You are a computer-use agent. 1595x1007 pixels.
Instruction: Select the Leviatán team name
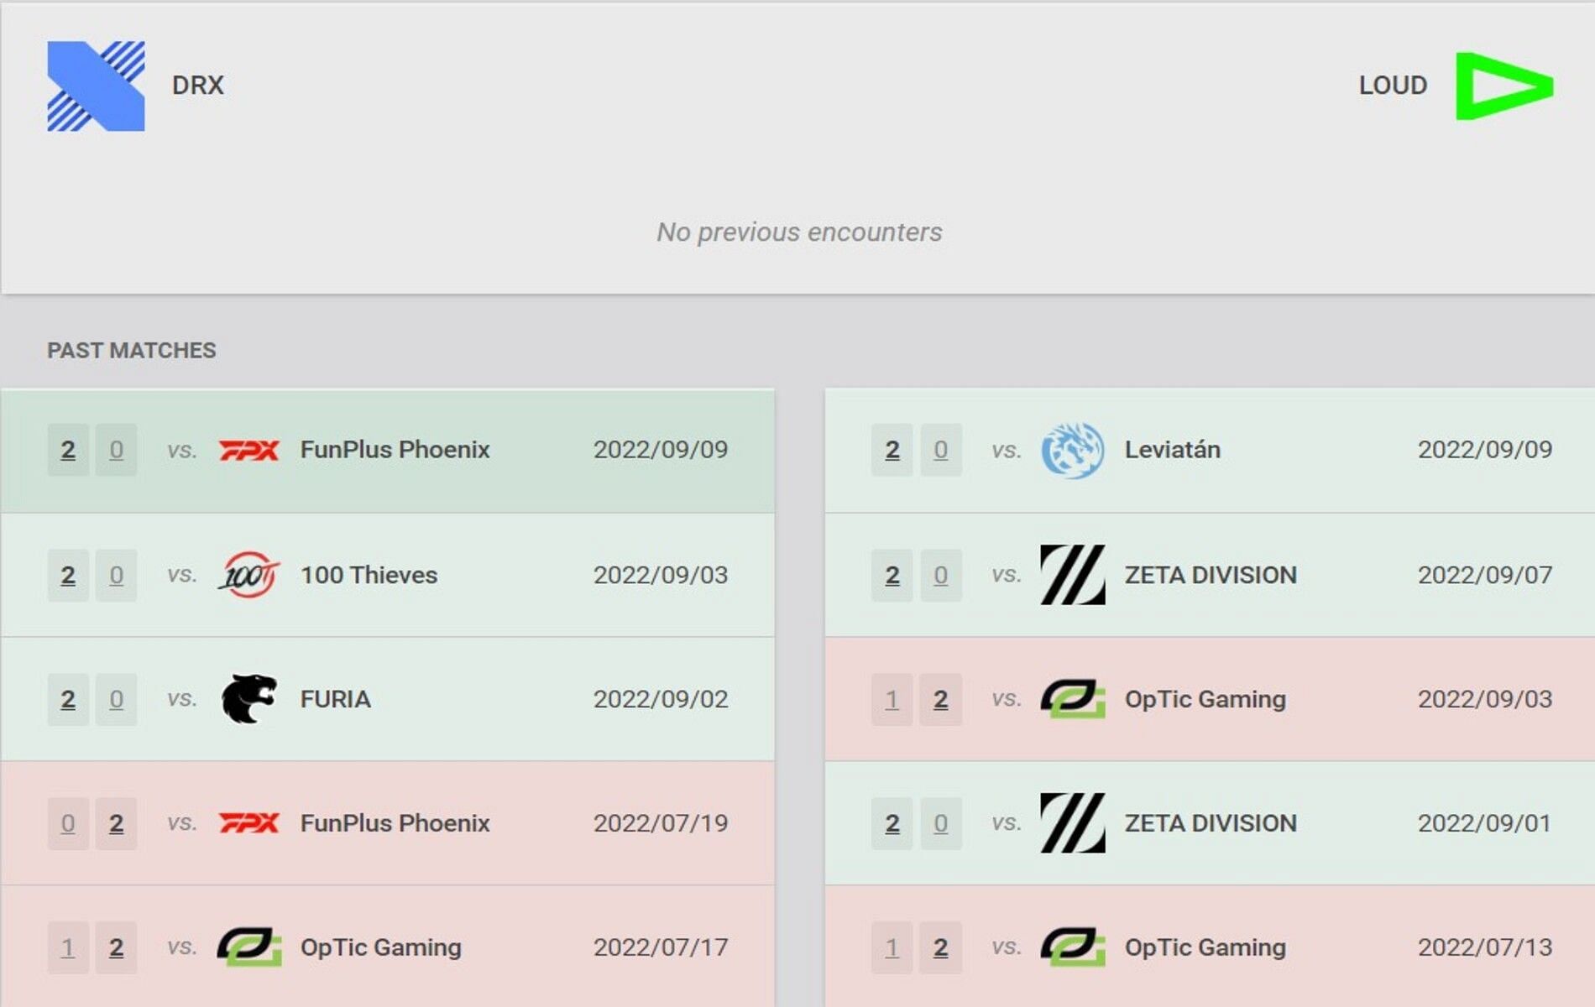pos(1172,450)
